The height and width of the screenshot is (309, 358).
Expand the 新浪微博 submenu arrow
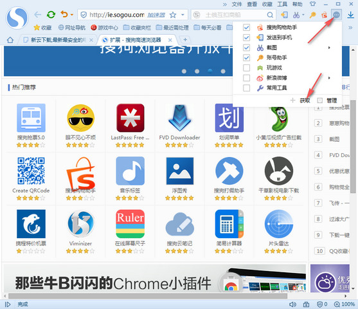click(329, 78)
